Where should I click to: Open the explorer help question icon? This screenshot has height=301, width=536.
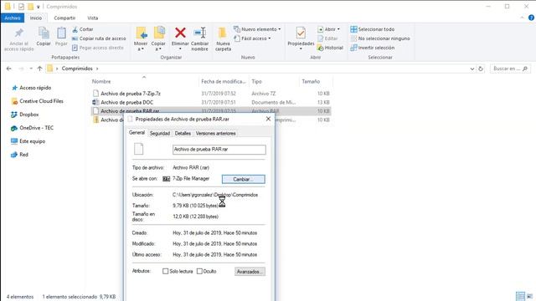point(531,18)
